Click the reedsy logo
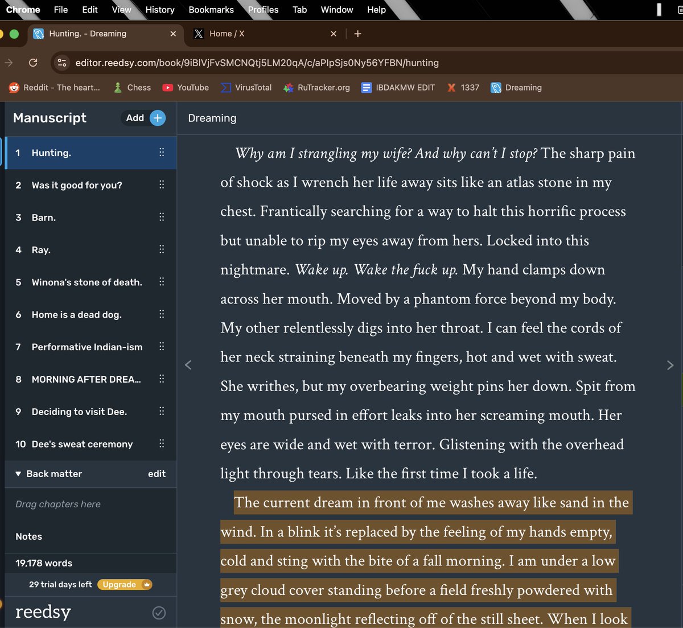 click(x=43, y=612)
